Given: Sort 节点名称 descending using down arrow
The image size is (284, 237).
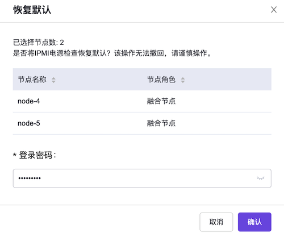Looking at the screenshot, I should (53, 82).
